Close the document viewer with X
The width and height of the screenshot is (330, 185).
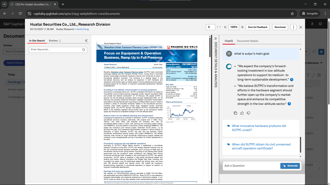301,27
